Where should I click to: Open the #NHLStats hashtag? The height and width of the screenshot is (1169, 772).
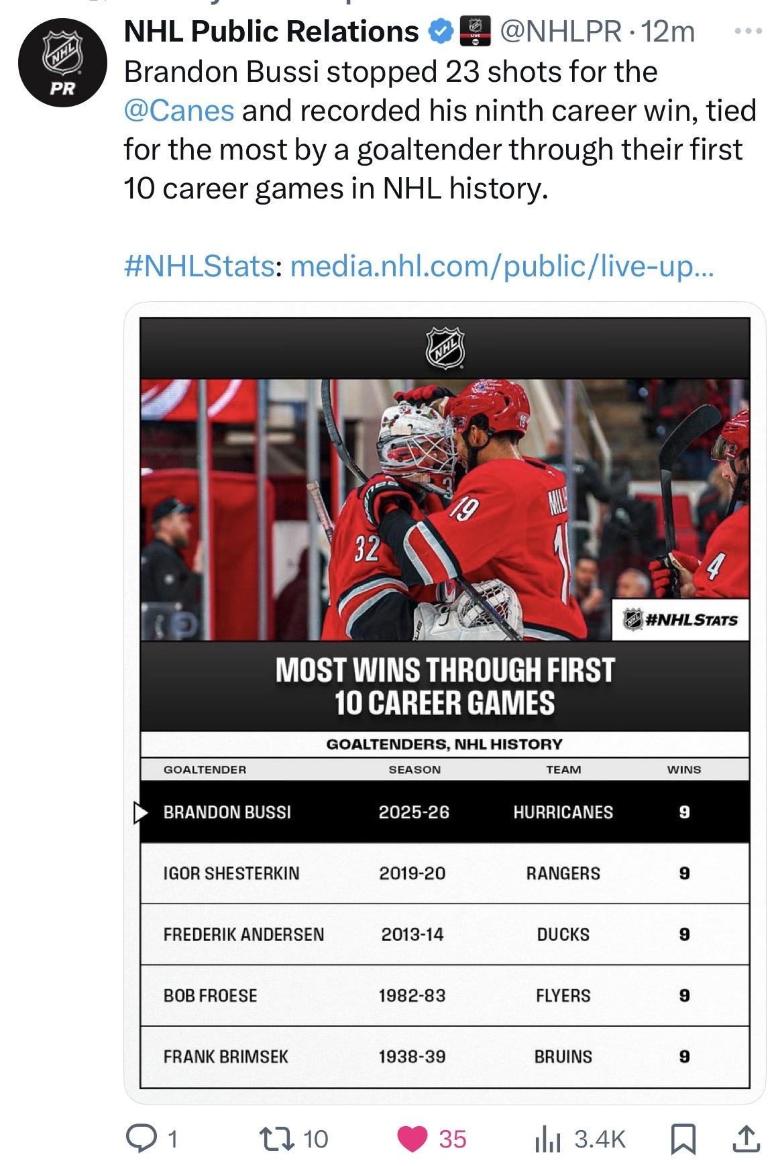pyautogui.click(x=200, y=266)
